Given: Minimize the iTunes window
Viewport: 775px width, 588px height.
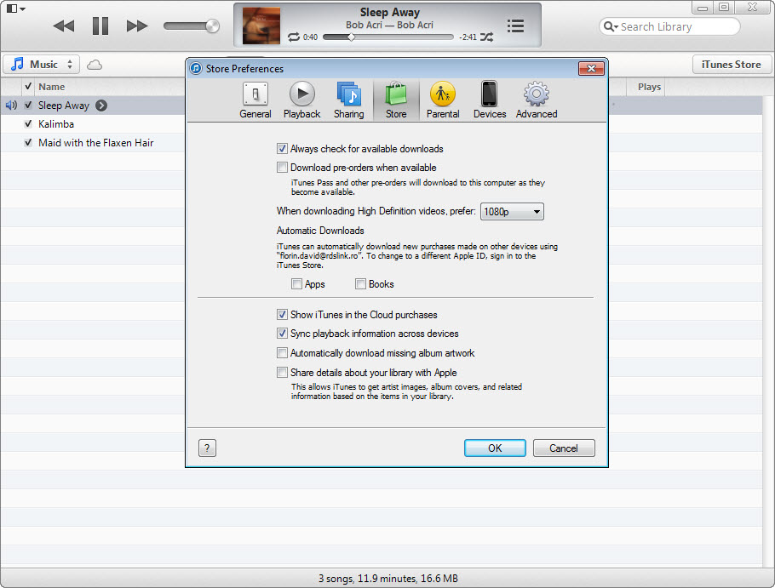Looking at the screenshot, I should click(702, 7).
